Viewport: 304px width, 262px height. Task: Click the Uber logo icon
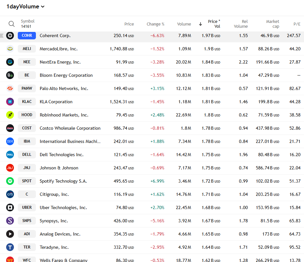click(x=10, y=207)
